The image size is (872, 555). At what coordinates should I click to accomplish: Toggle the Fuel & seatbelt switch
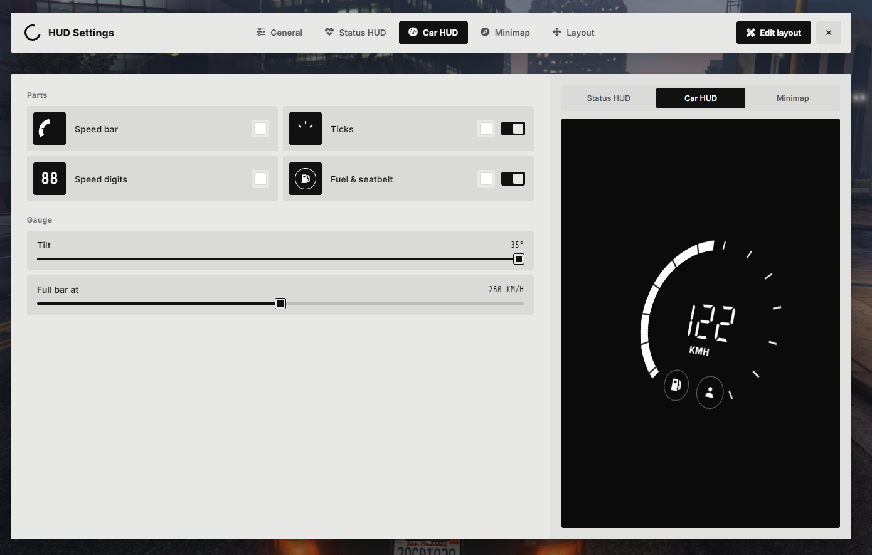tap(513, 179)
